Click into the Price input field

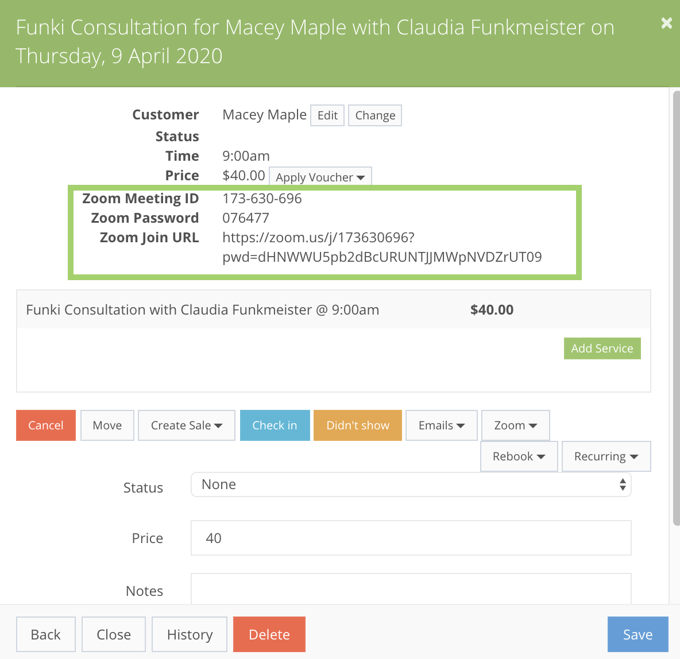411,538
